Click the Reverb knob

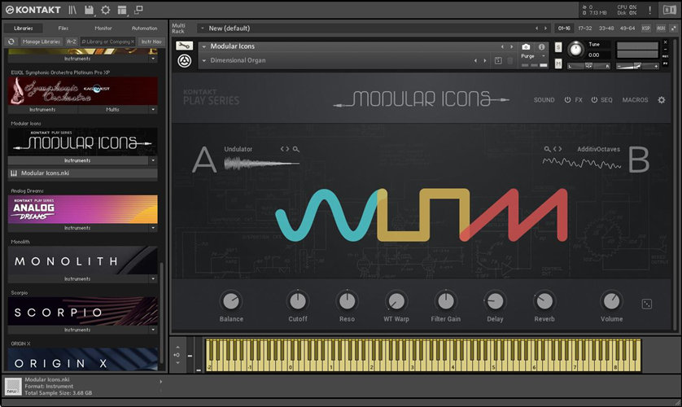pos(544,301)
